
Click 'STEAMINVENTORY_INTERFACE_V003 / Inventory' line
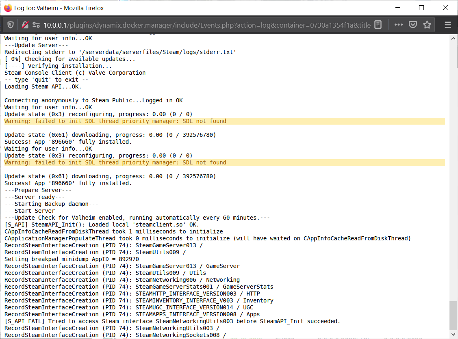[139, 301]
